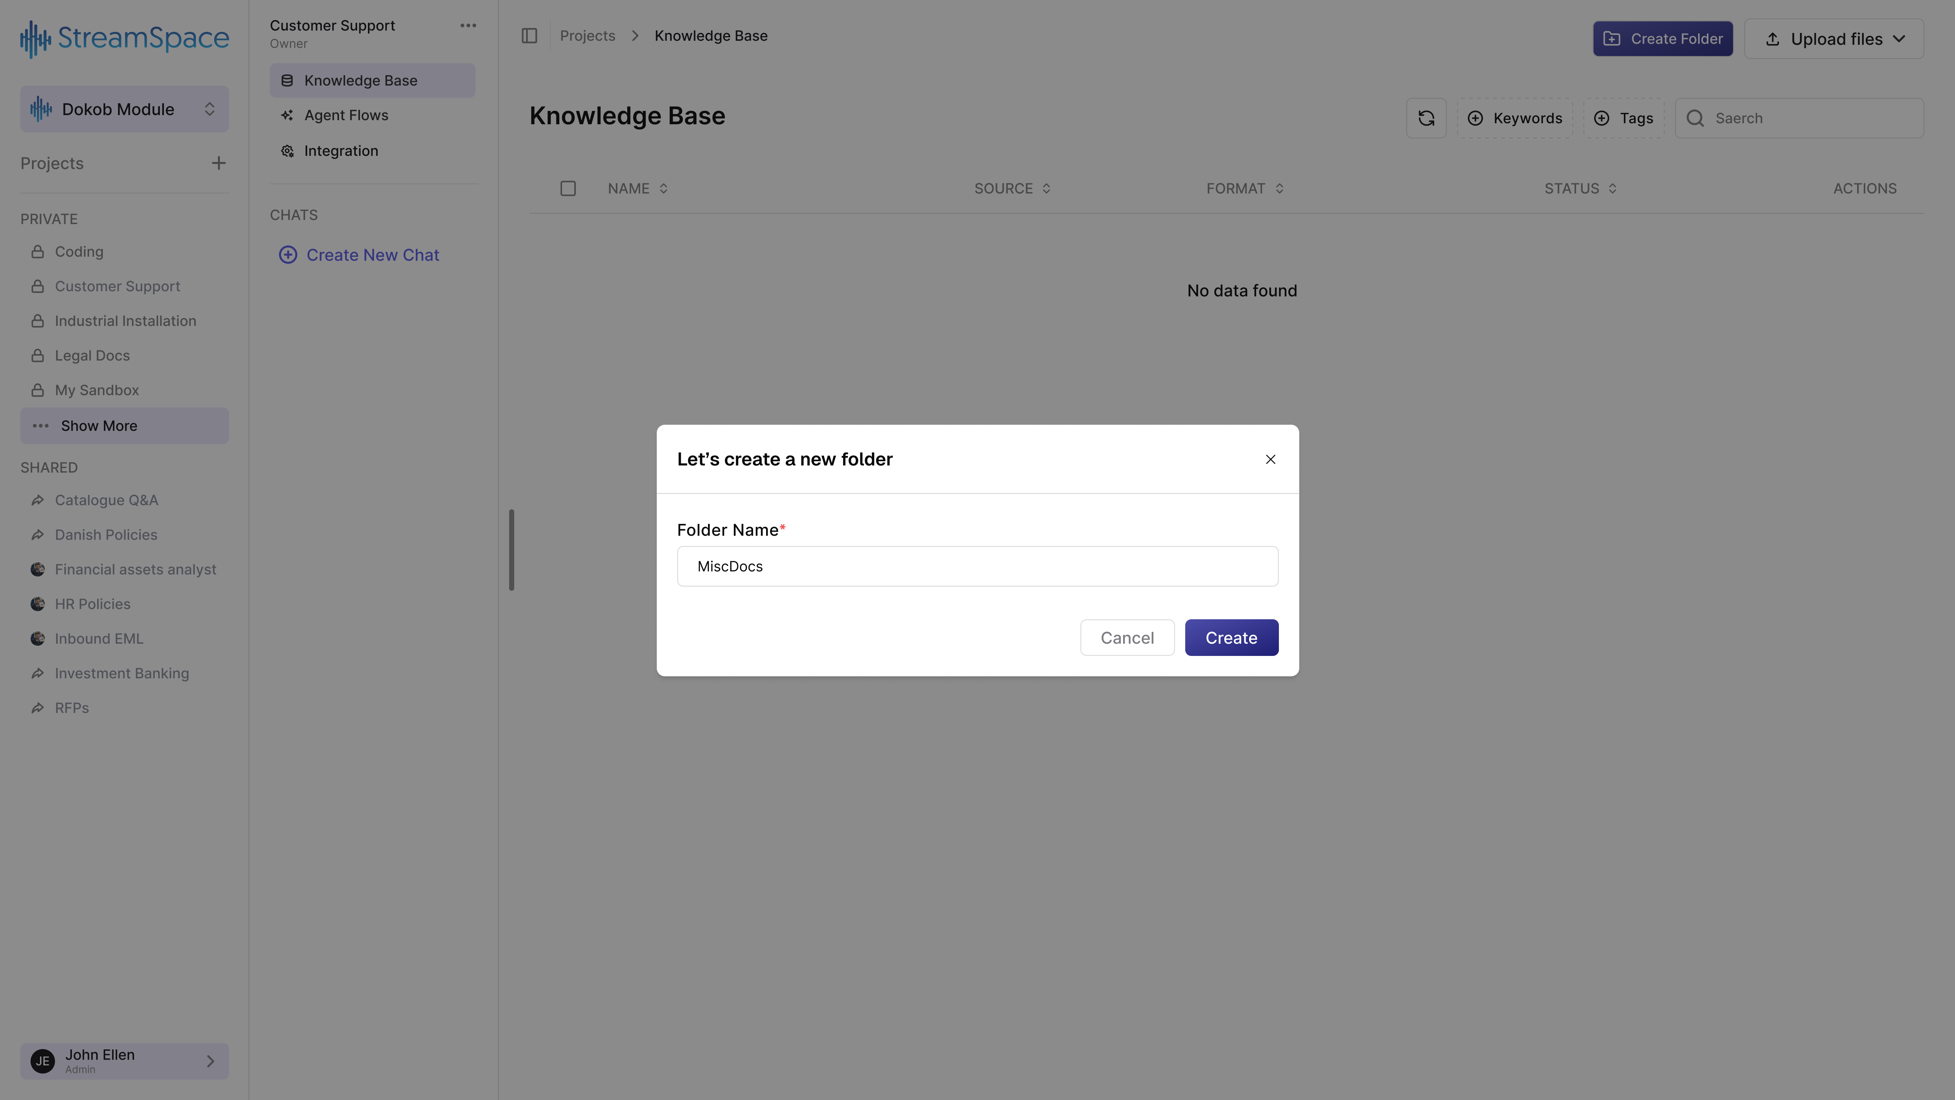Sort the table by FORMAT column
The height and width of the screenshot is (1100, 1955).
pyautogui.click(x=1245, y=188)
